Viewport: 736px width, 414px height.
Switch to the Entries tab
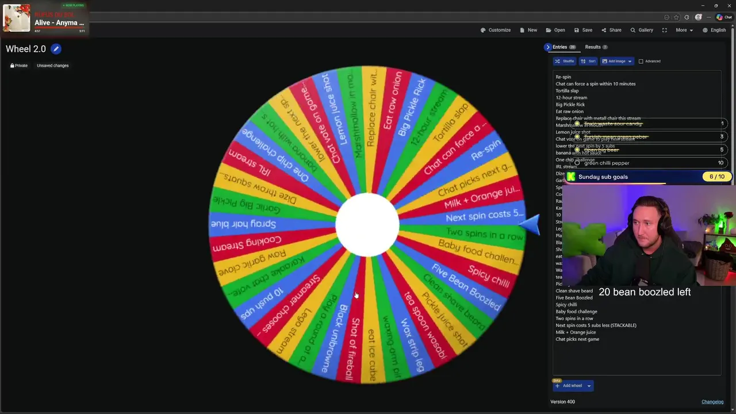pyautogui.click(x=563, y=47)
